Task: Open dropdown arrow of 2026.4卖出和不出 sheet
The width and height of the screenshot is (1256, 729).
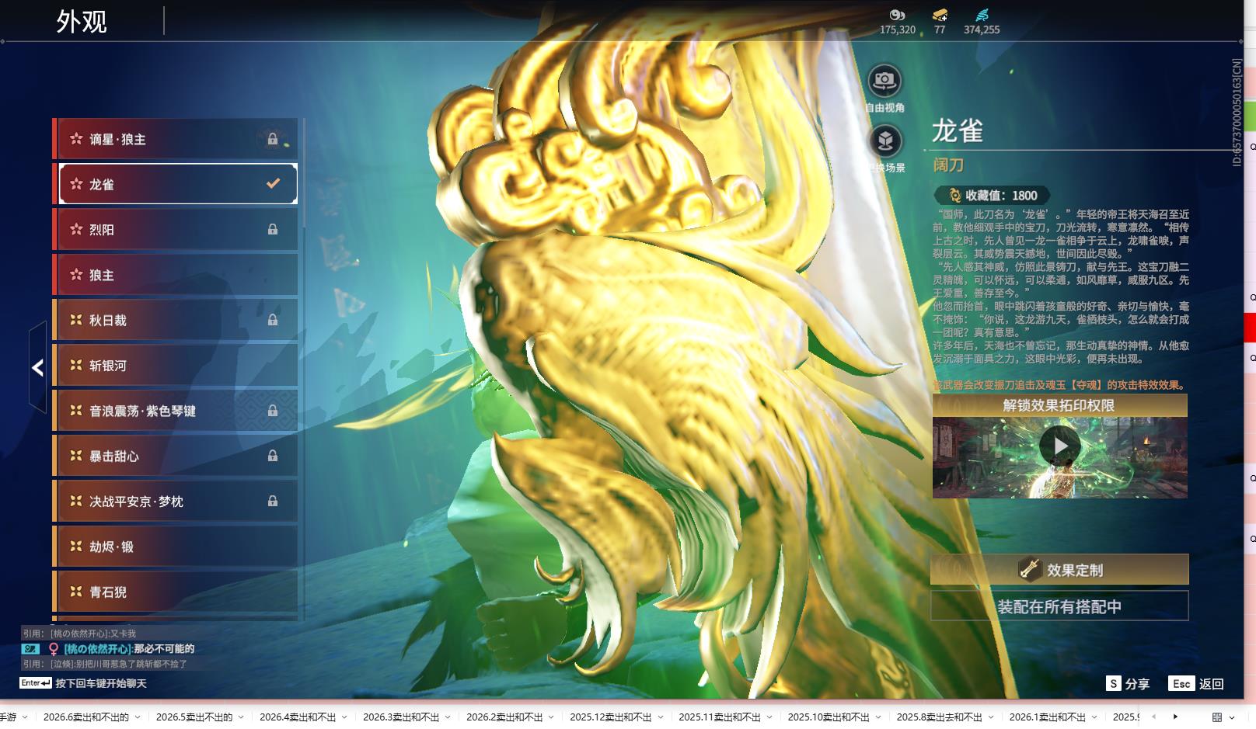Action: 344,717
